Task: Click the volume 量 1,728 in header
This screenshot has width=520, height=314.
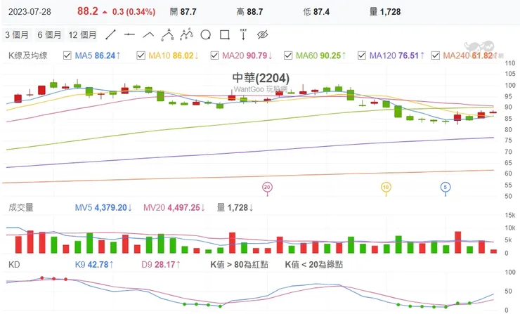Action: coord(385,12)
